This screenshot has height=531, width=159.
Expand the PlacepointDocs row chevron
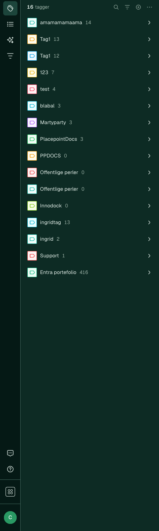click(149, 139)
